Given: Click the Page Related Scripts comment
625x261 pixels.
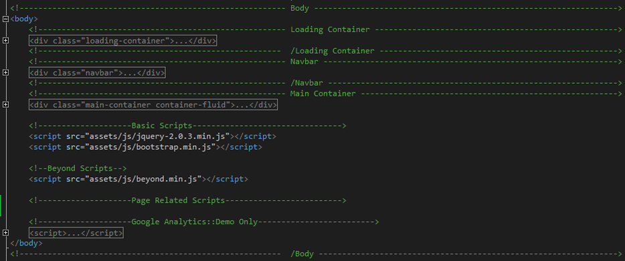Looking at the screenshot, I should [x=187, y=200].
